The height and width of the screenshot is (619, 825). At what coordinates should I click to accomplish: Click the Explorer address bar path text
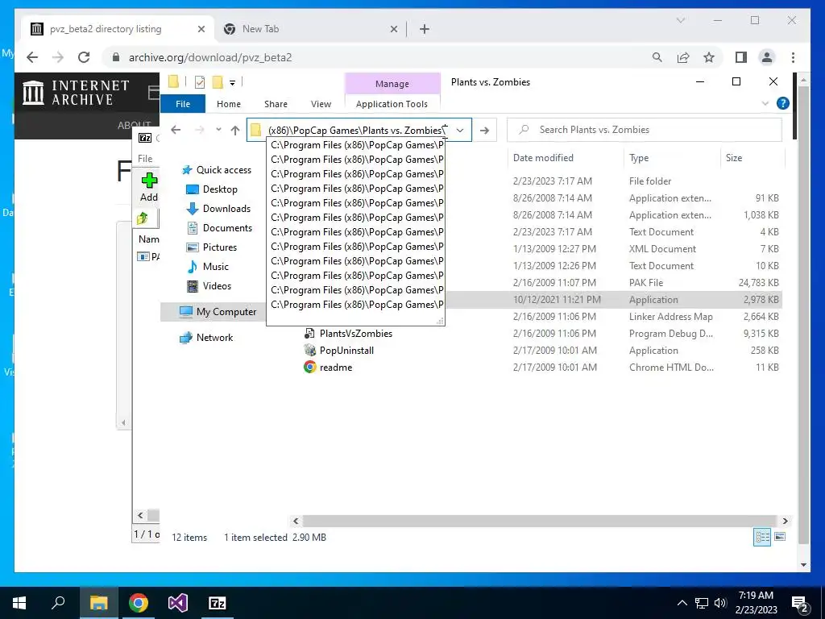click(x=355, y=130)
